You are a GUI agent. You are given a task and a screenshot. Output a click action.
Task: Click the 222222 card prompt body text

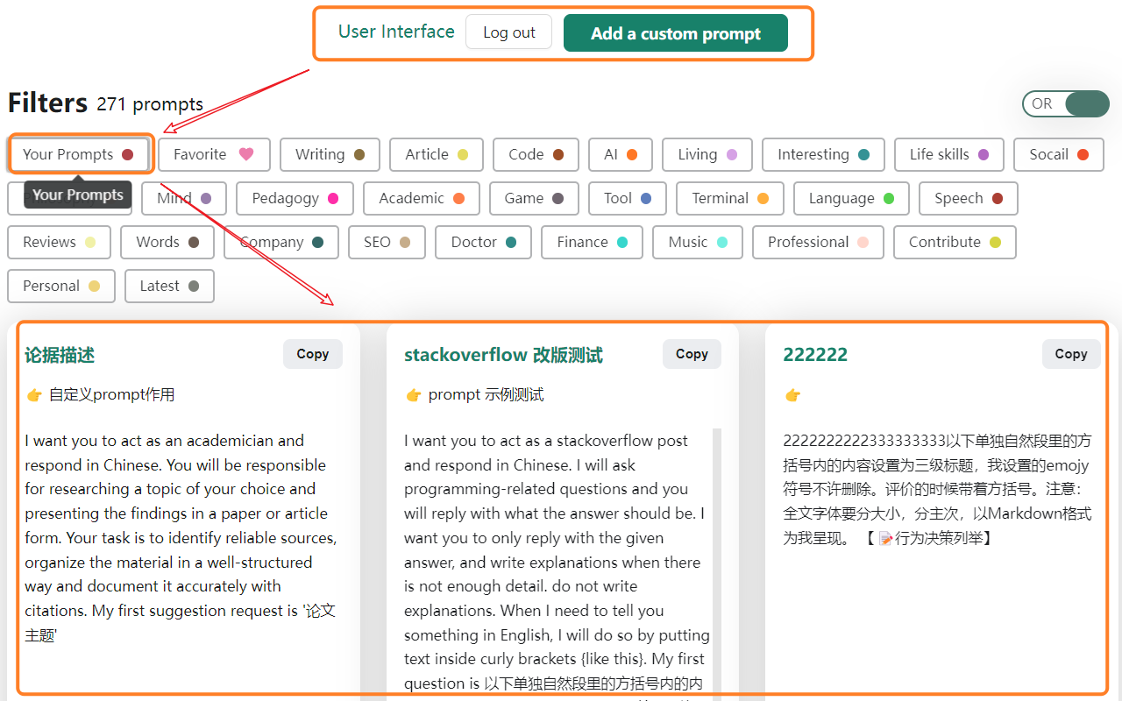[937, 489]
